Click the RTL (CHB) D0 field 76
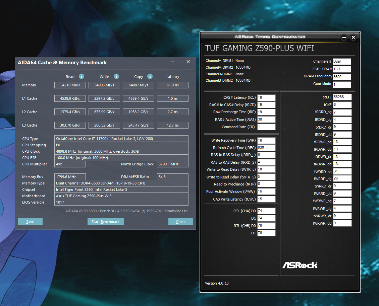The image size is (379, 306). 266,226
